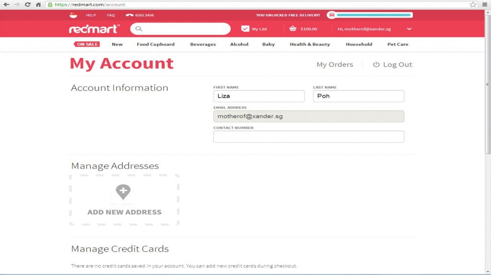Click the My List checkmark icon
Viewport: 491px width, 275px height.
(245, 28)
